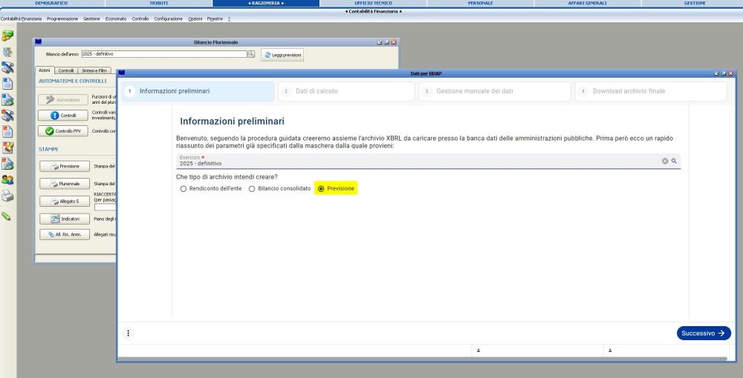Viewport: 743px width, 378px height.
Task: Click the second person icon in the status bar
Action: [610, 351]
